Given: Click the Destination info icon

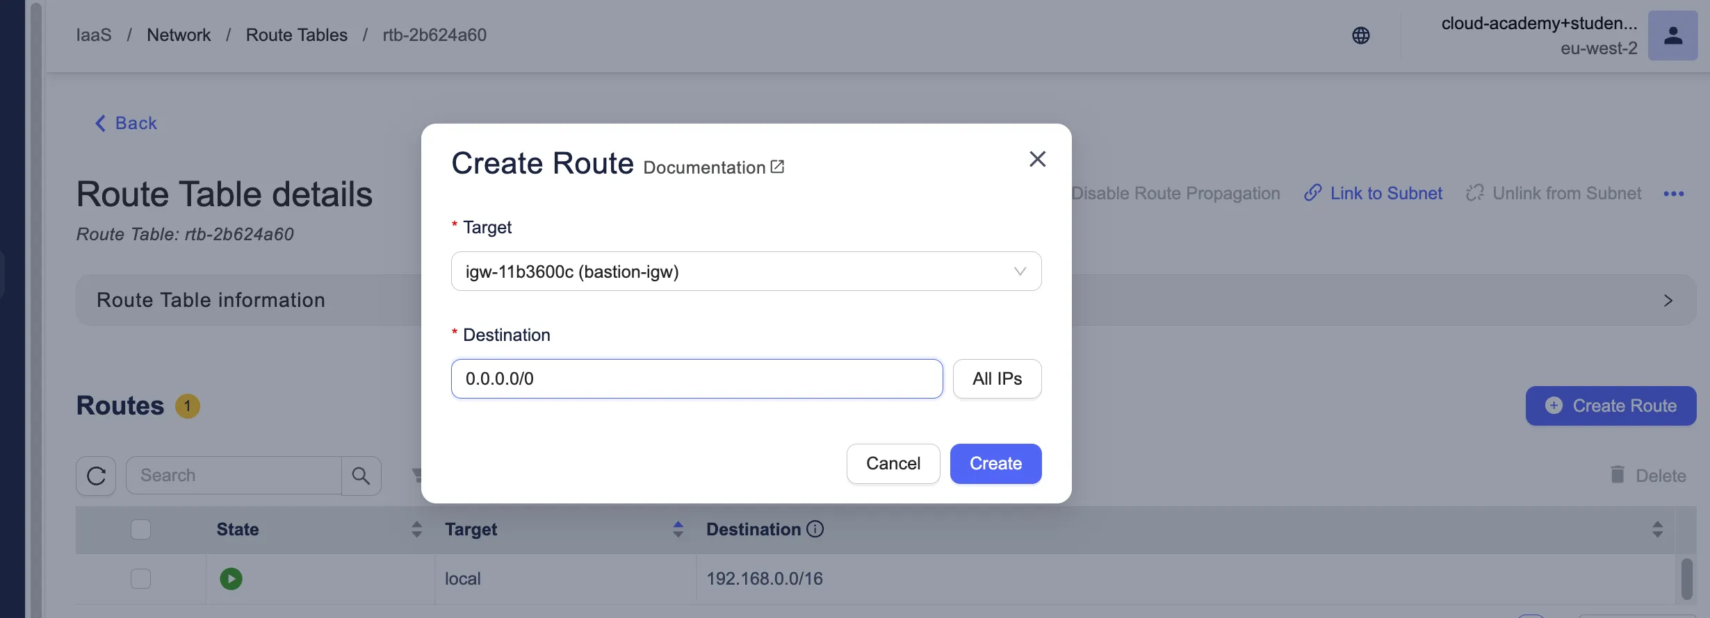Looking at the screenshot, I should click(815, 529).
